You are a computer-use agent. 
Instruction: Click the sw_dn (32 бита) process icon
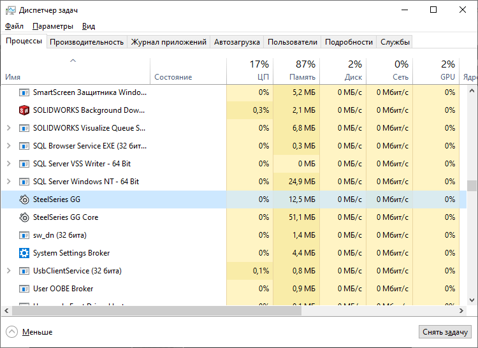coord(24,235)
